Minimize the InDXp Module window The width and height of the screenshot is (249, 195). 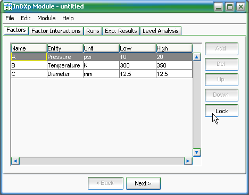click(x=219, y=7)
